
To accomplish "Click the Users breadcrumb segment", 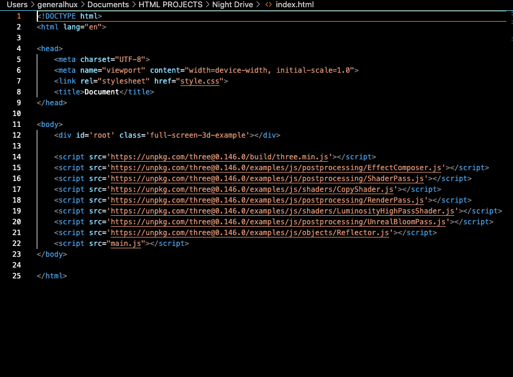I will coord(17,5).
